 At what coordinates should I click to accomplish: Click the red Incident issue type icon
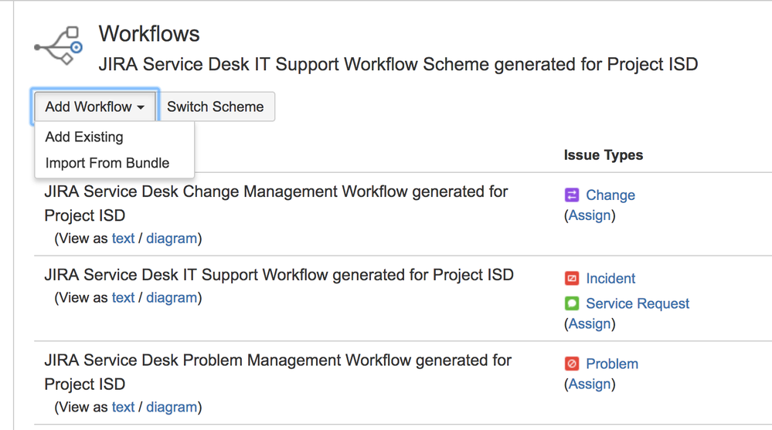point(572,279)
